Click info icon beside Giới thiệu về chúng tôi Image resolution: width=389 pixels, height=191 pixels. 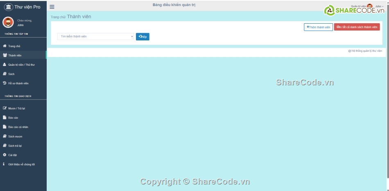(x=4, y=164)
